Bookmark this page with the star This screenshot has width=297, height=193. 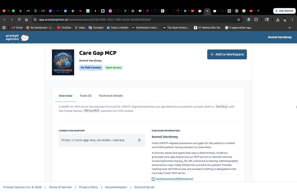coord(238,20)
